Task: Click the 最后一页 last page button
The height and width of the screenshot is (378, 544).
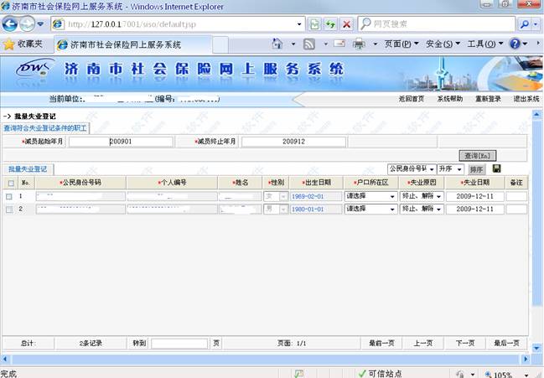Action: (506, 344)
